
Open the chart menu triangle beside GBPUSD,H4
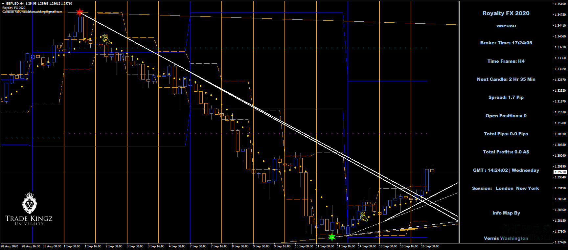[x=3, y=4]
